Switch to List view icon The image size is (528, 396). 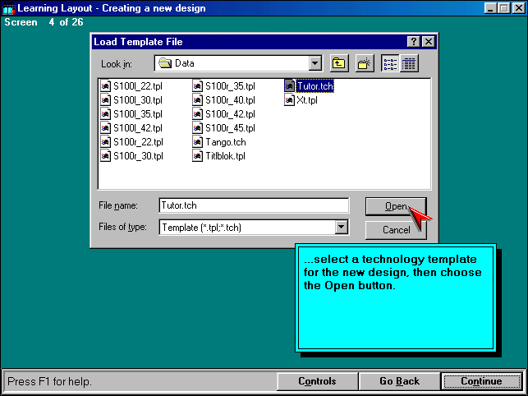click(390, 63)
